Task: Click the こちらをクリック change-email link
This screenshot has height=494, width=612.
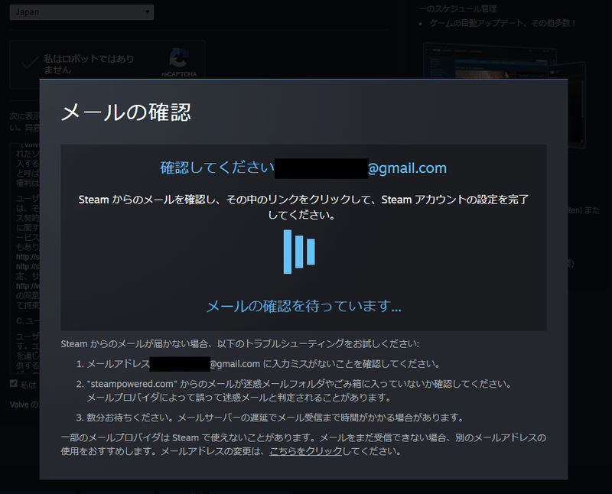Action: (305, 451)
